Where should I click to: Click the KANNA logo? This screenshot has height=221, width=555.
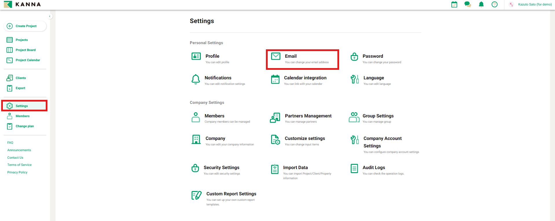click(x=22, y=4)
